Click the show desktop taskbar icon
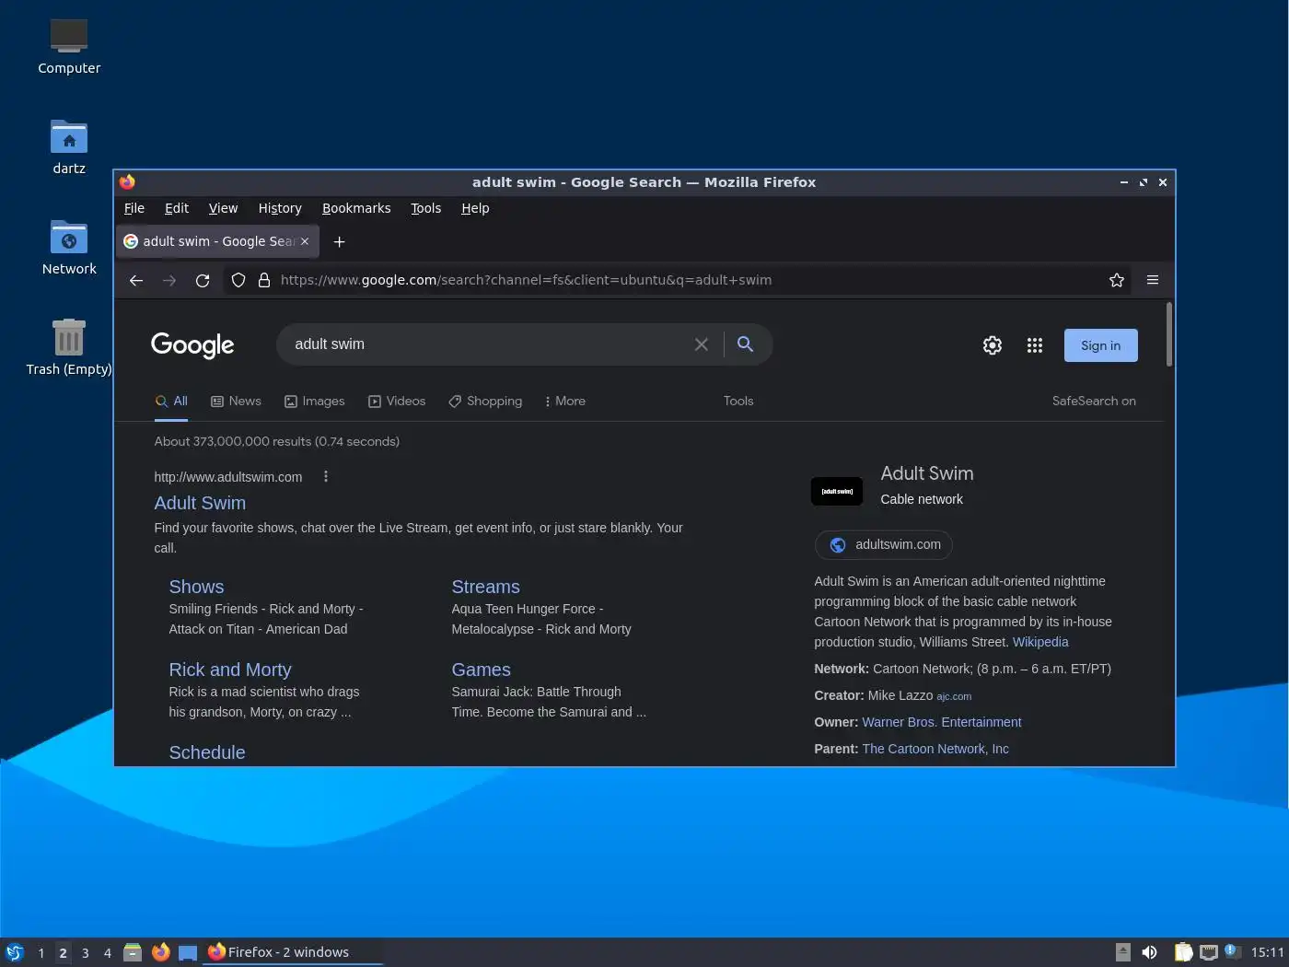Image resolution: width=1289 pixels, height=967 pixels. [x=188, y=952]
